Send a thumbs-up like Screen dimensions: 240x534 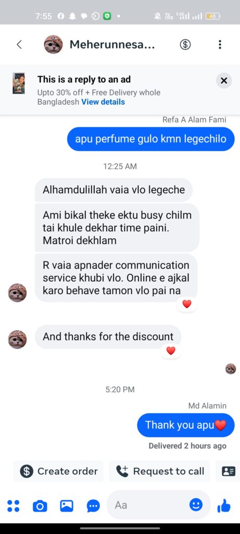[224, 506]
